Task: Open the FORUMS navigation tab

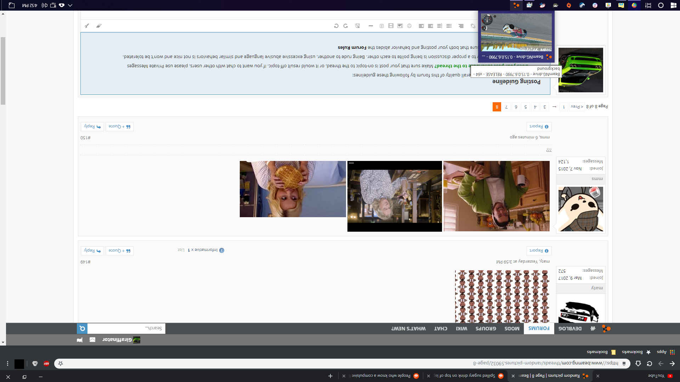Action: click(x=539, y=329)
